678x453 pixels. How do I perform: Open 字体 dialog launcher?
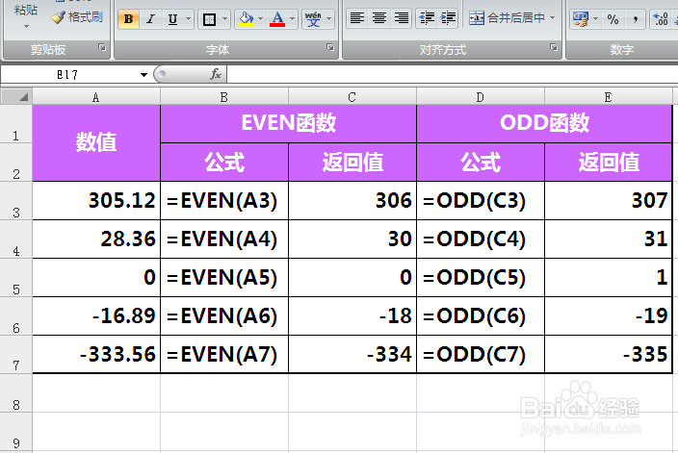click(330, 47)
